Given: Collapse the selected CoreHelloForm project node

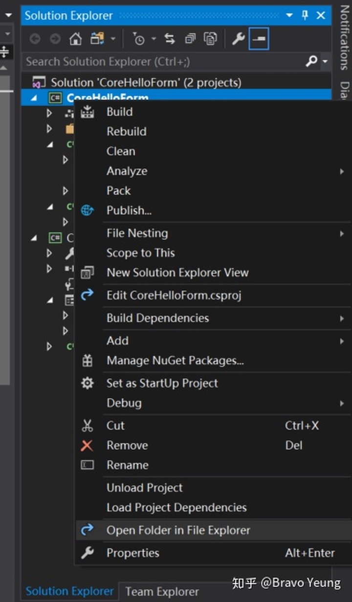Looking at the screenshot, I should point(34,98).
